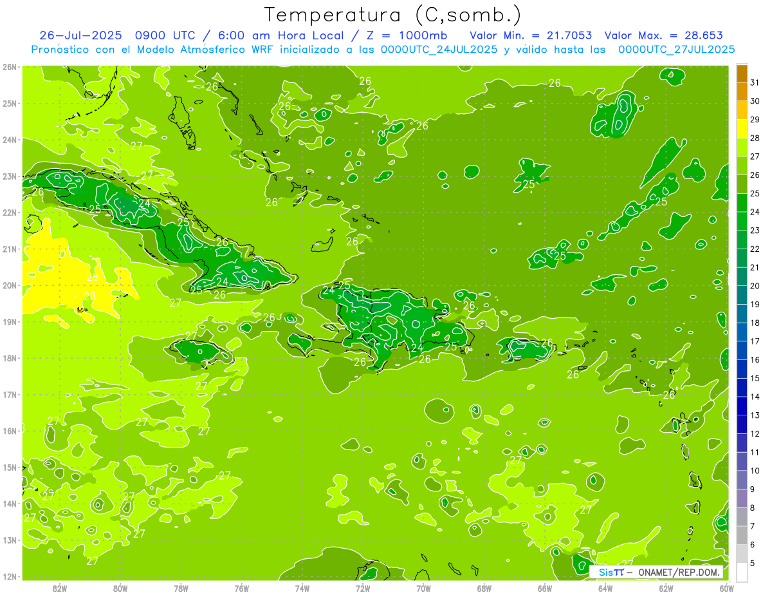Click the green swatch between labels 24 and 25
Image resolution: width=772 pixels, height=597 pixels.
(x=742, y=203)
